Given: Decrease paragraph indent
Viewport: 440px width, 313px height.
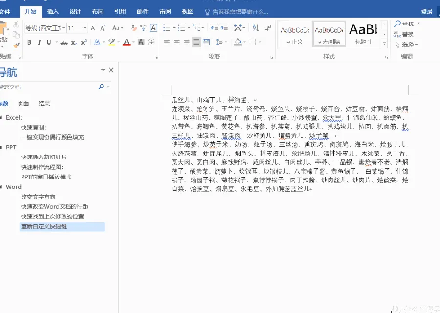Looking at the screenshot, I should [214, 28].
